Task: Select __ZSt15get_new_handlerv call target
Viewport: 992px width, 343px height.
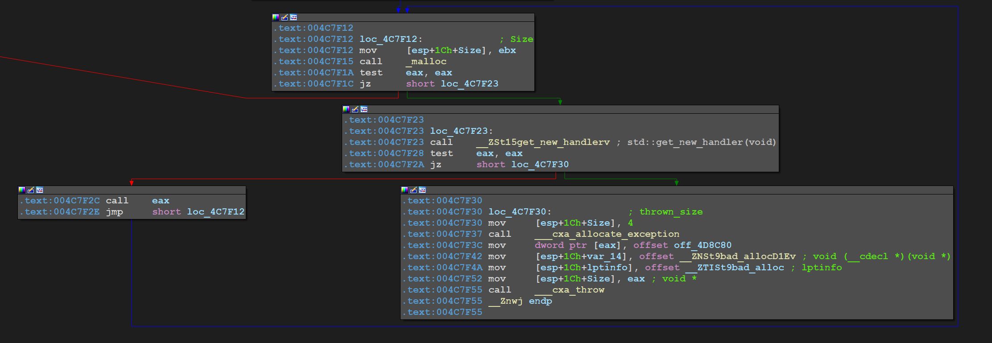Action: (x=543, y=142)
